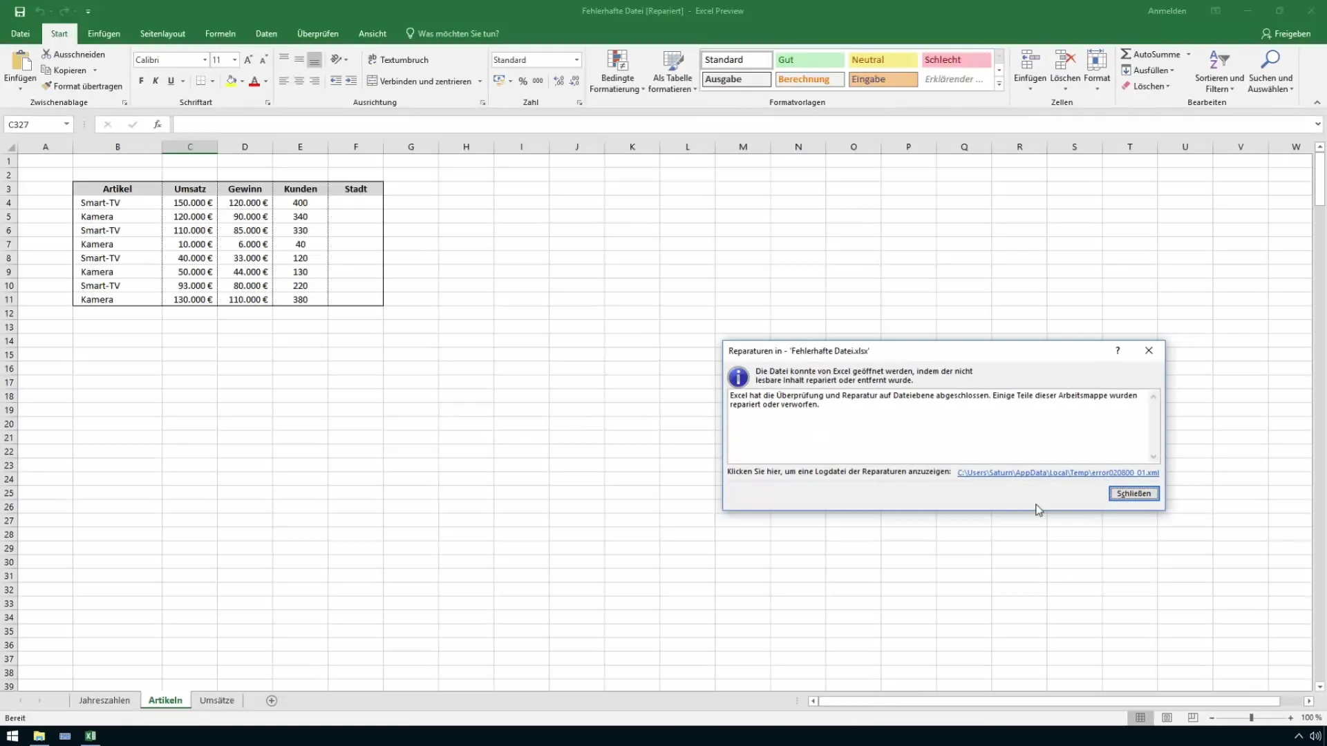Remove decimal place icon
Viewport: 1327px width, 746px height.
click(574, 81)
